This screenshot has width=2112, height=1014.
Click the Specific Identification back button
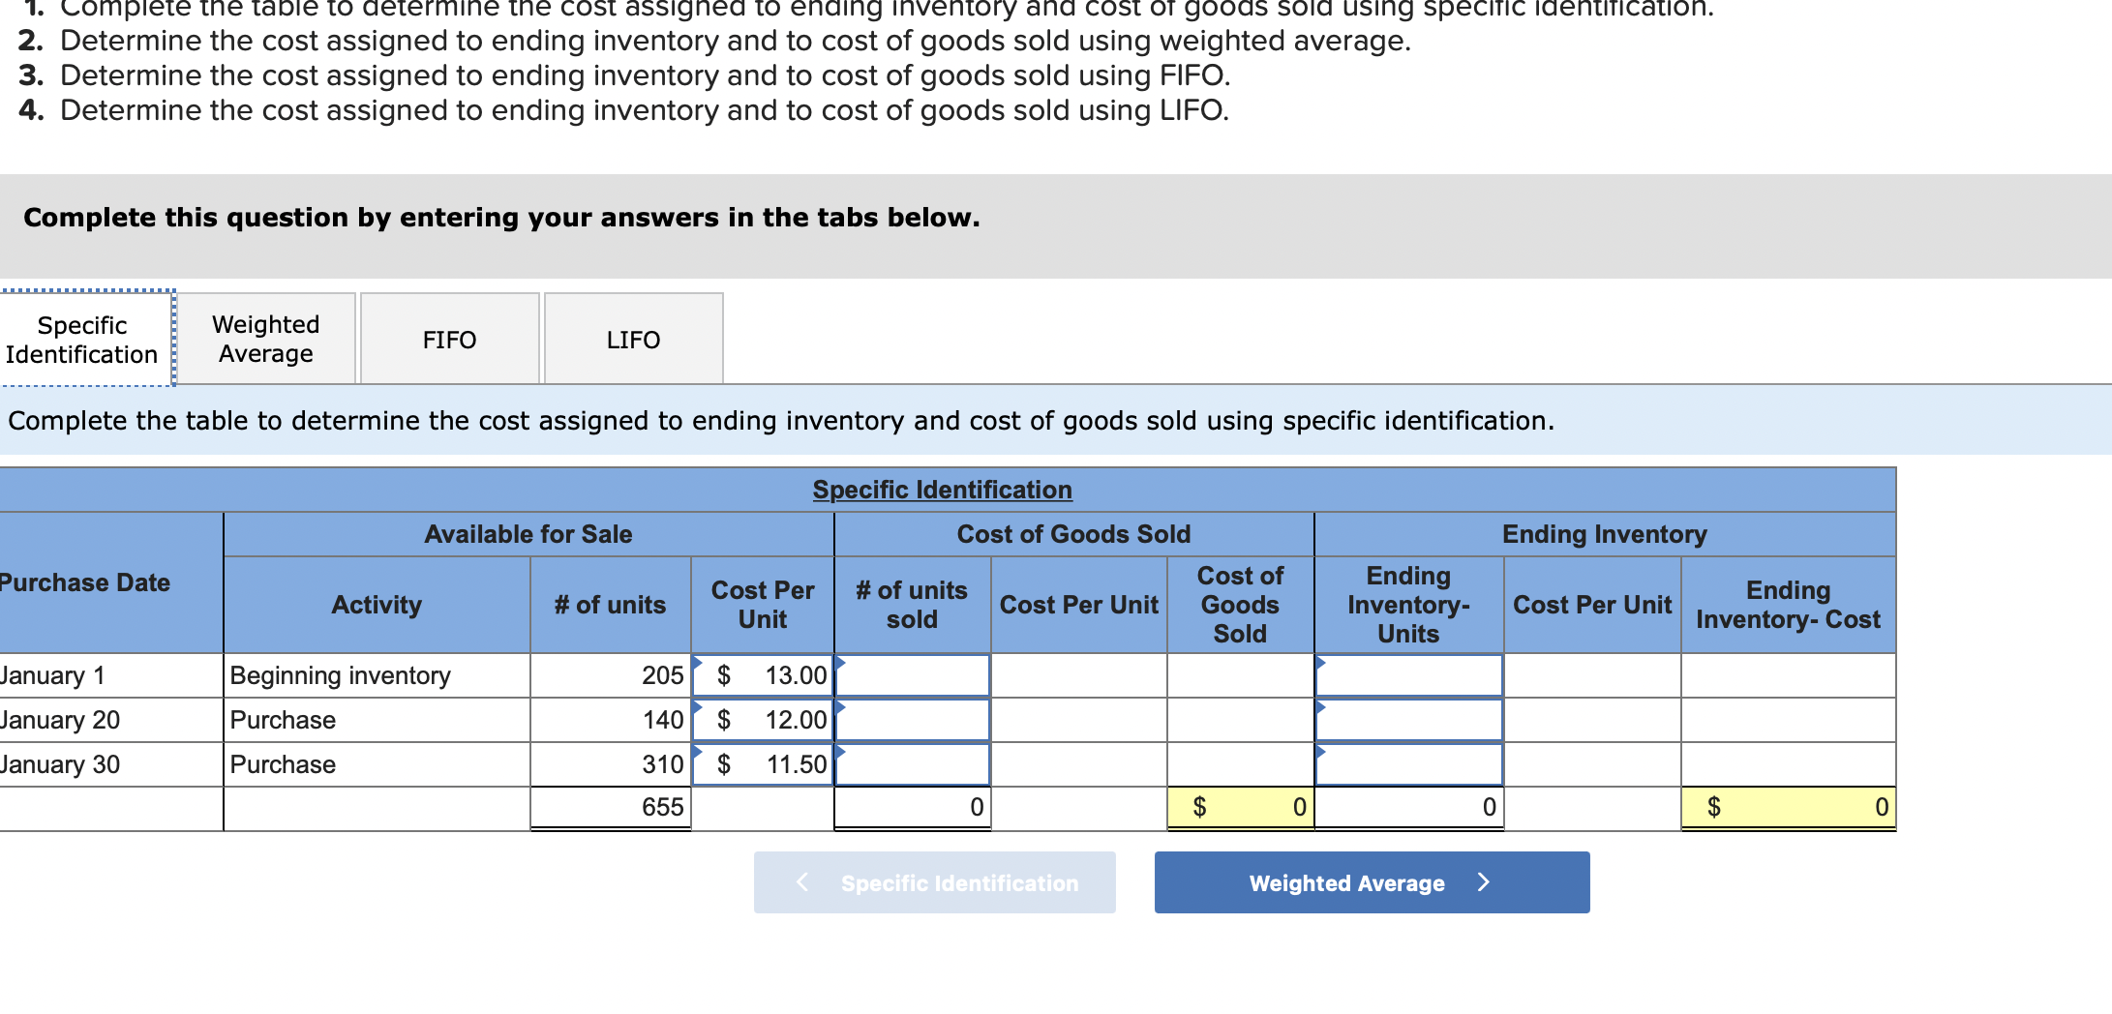pyautogui.click(x=934, y=881)
